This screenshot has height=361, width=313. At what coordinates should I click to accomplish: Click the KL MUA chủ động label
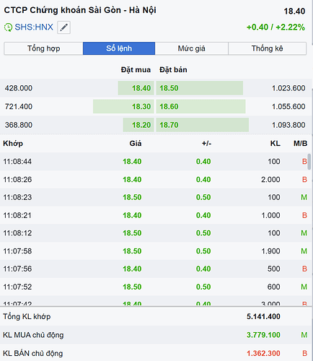coord(33,335)
